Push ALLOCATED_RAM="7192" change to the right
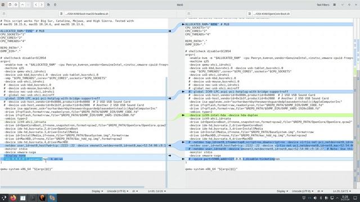The height and width of the screenshot is (202, 360). [170, 31]
